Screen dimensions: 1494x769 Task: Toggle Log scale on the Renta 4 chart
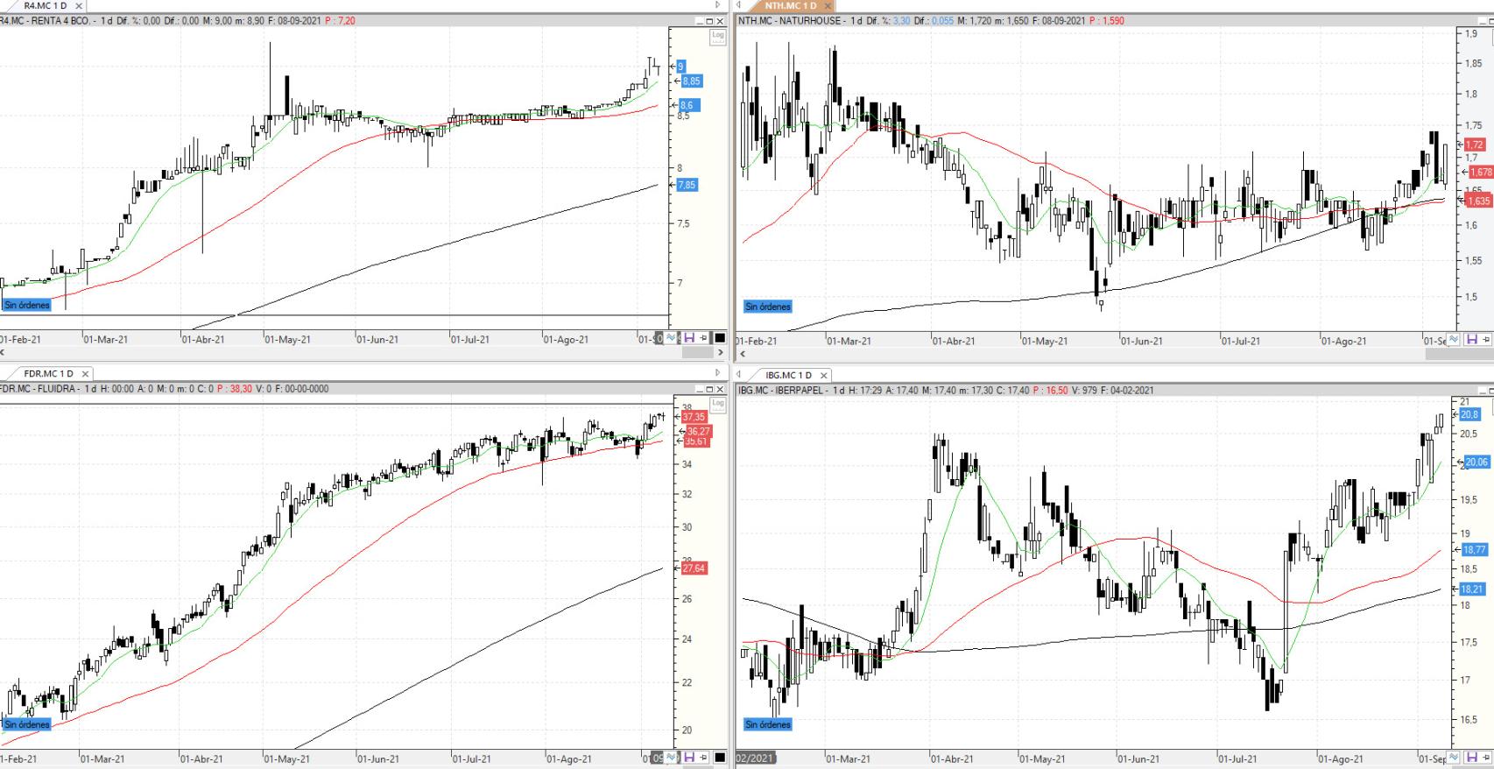pyautogui.click(x=718, y=36)
